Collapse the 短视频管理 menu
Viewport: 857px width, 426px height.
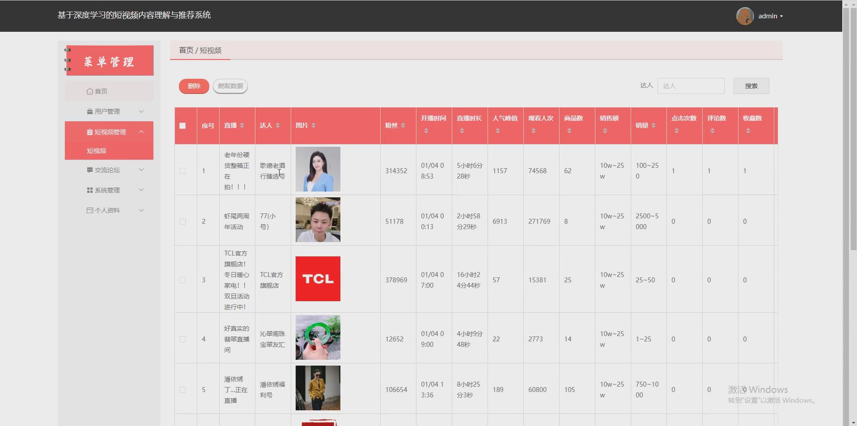[141, 132]
